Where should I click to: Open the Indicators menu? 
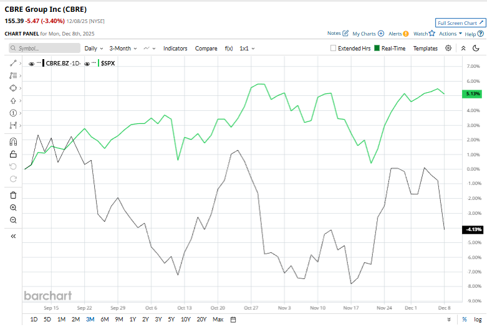(x=175, y=49)
